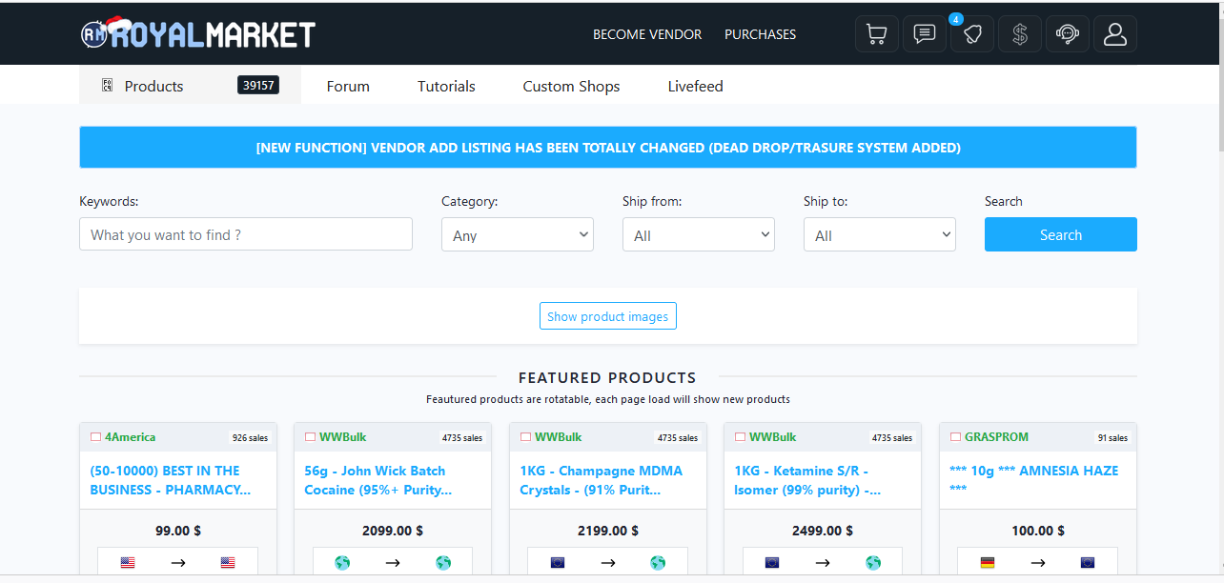Click the BECOME VENDOR link

[647, 34]
